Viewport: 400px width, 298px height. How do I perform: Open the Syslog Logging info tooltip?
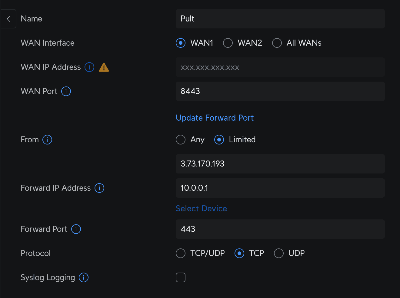[x=83, y=277]
